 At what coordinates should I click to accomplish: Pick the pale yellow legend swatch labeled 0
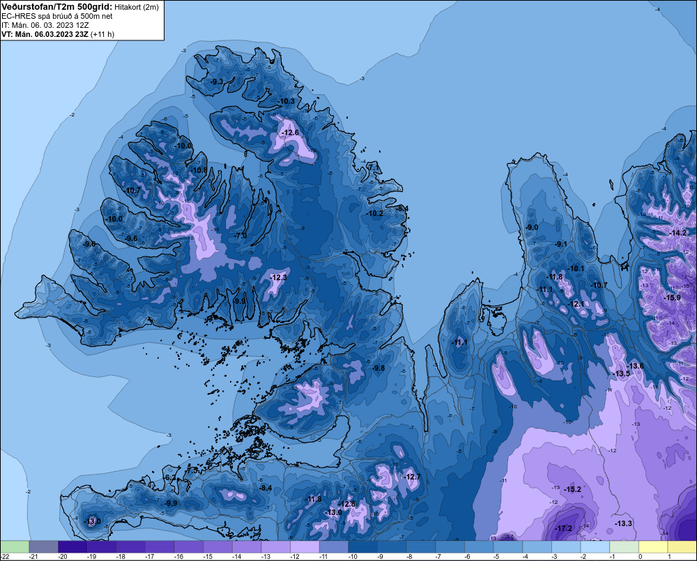[x=653, y=546]
